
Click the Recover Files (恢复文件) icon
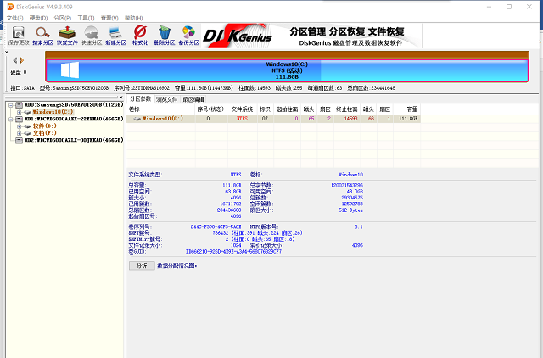(x=67, y=36)
